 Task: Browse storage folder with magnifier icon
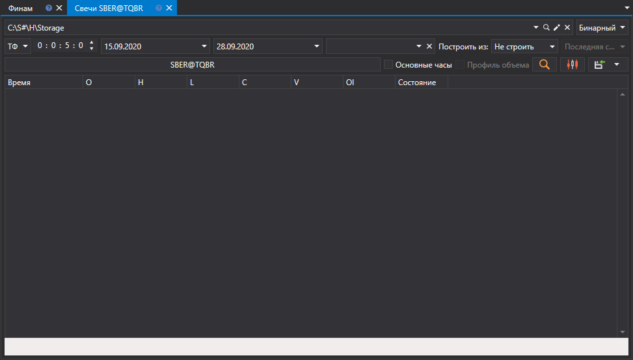[546, 27]
